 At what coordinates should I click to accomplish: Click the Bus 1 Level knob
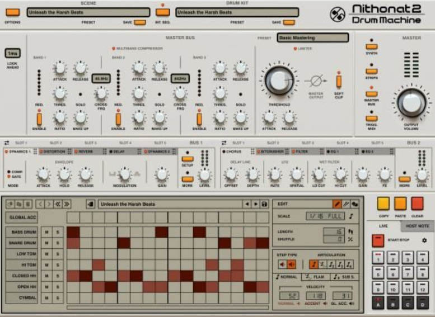tap(204, 176)
